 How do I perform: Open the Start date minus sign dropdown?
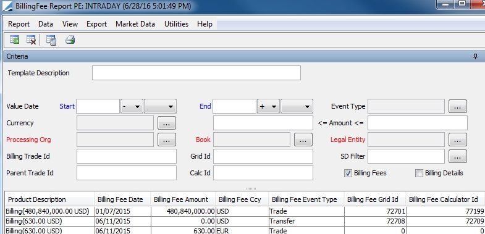132,106
